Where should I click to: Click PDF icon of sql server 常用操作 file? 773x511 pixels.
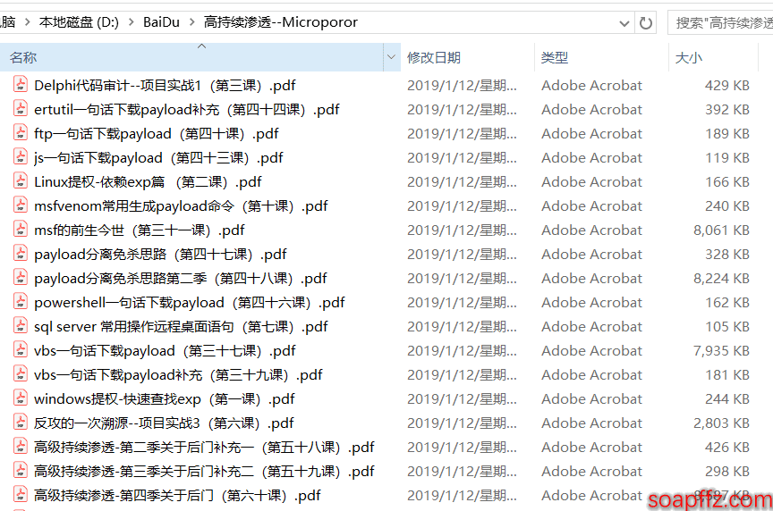21,326
